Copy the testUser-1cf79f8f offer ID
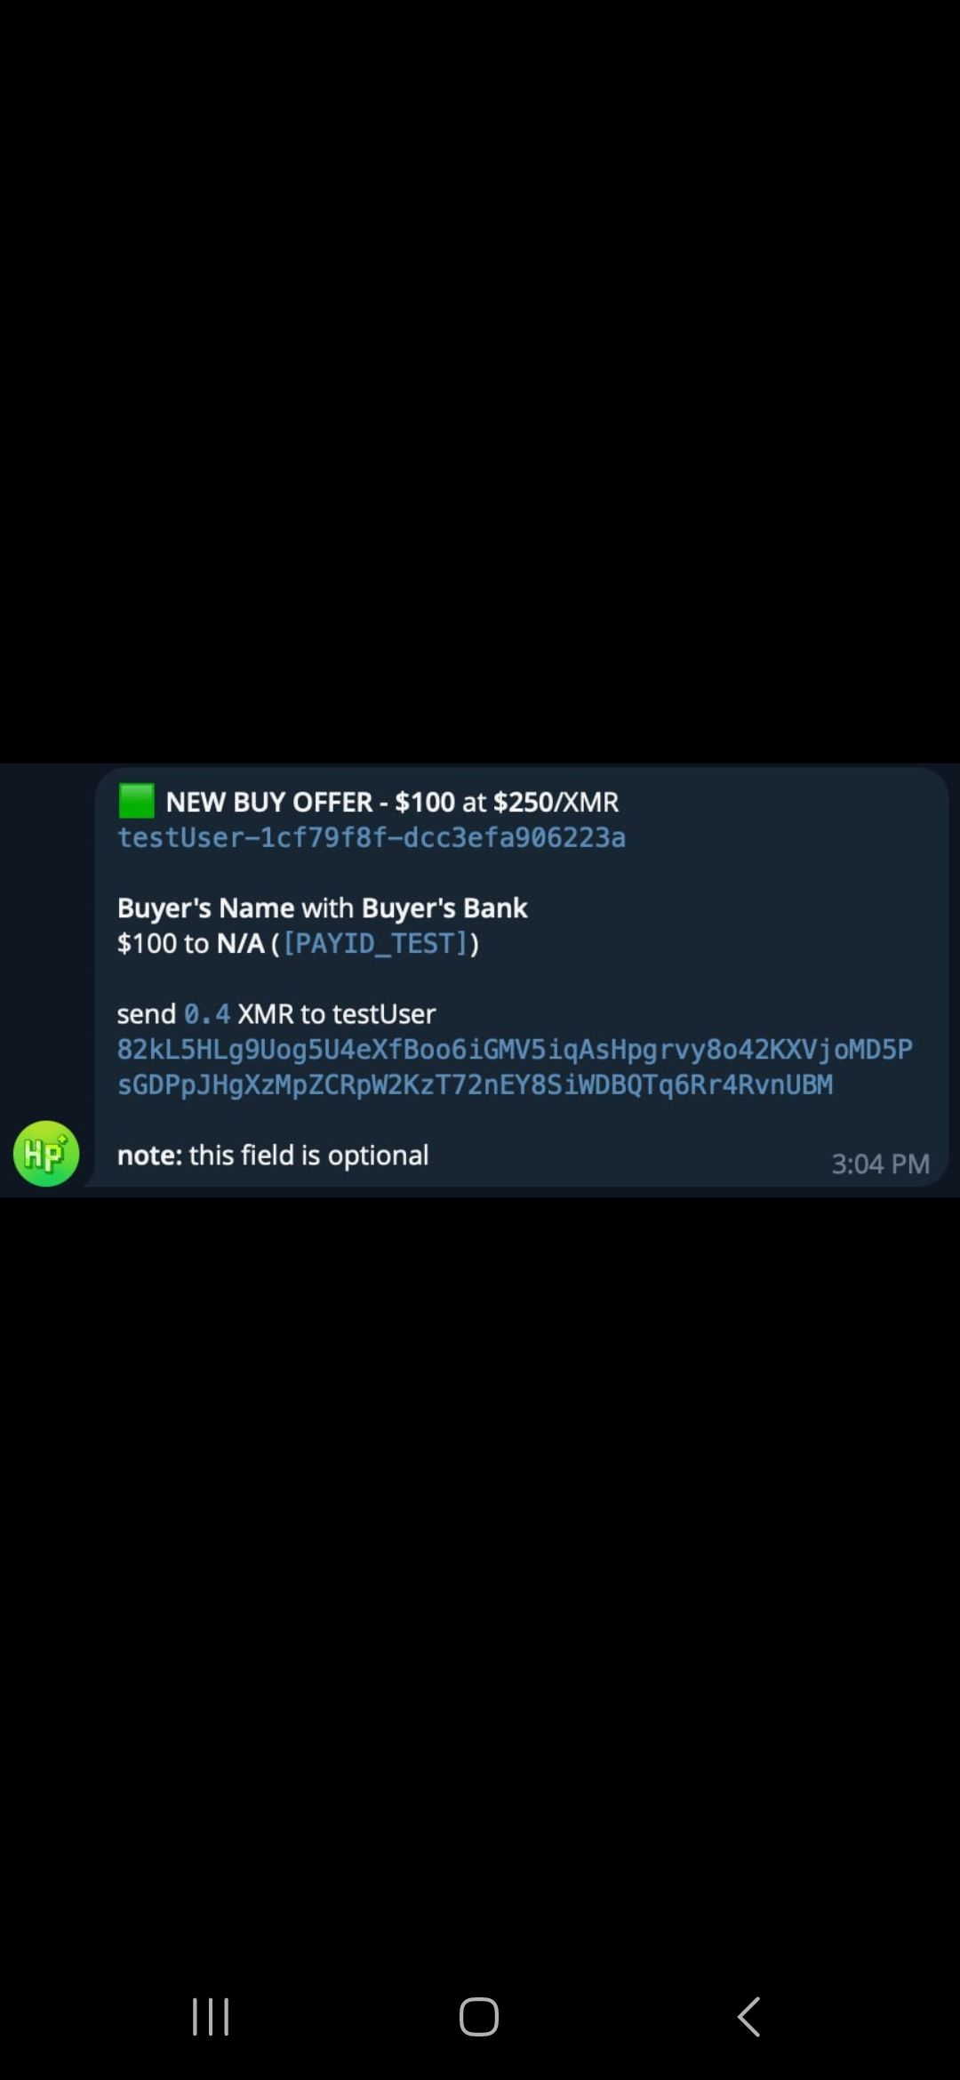960x2080 pixels. click(x=372, y=837)
